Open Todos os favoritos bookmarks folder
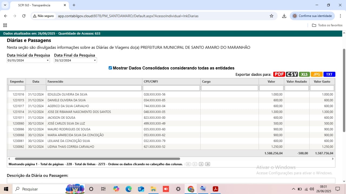This screenshot has width=346, height=194. tap(327, 25)
